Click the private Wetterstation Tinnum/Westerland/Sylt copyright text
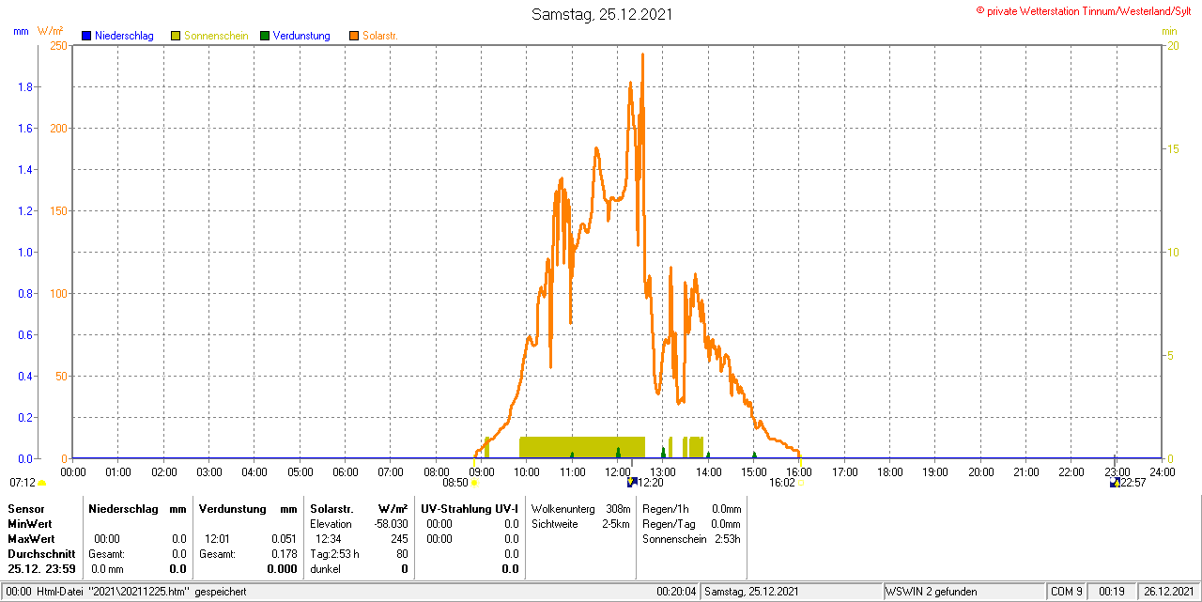This screenshot has width=1202, height=602. pos(1084,10)
